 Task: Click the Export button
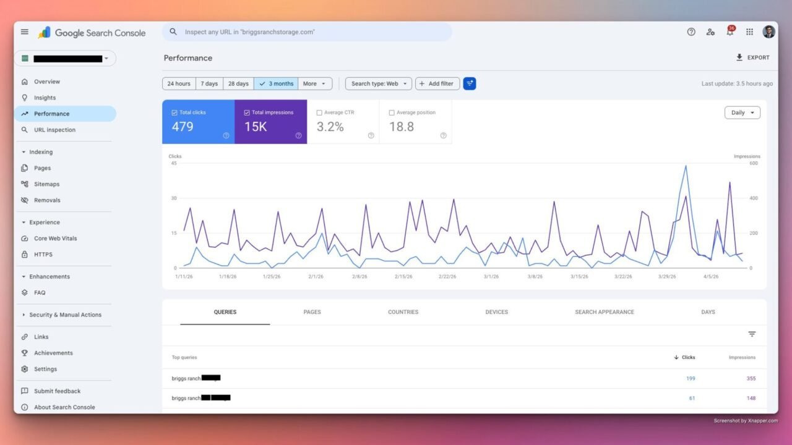click(x=752, y=57)
